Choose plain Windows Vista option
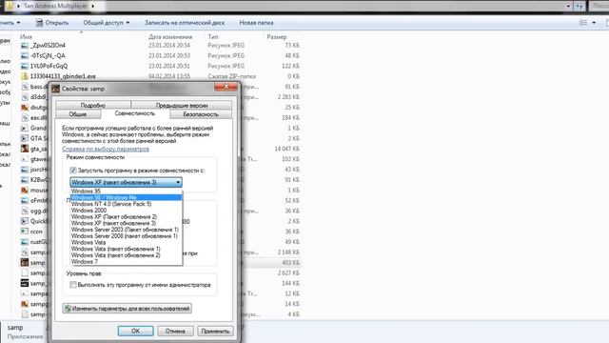Viewport: 609px width, 343px height. 127,242
